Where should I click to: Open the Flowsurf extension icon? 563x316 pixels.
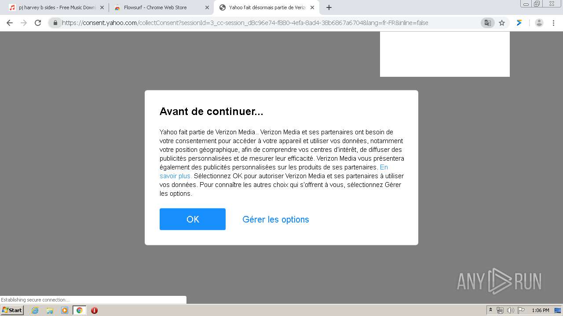(519, 23)
